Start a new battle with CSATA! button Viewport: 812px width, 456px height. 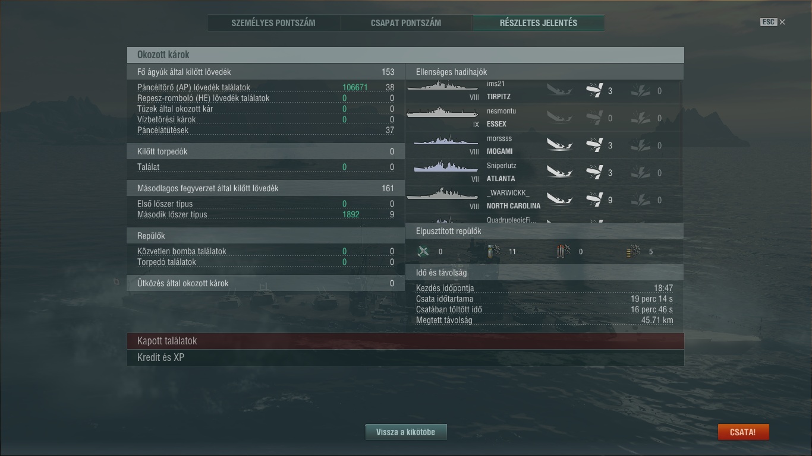743,432
